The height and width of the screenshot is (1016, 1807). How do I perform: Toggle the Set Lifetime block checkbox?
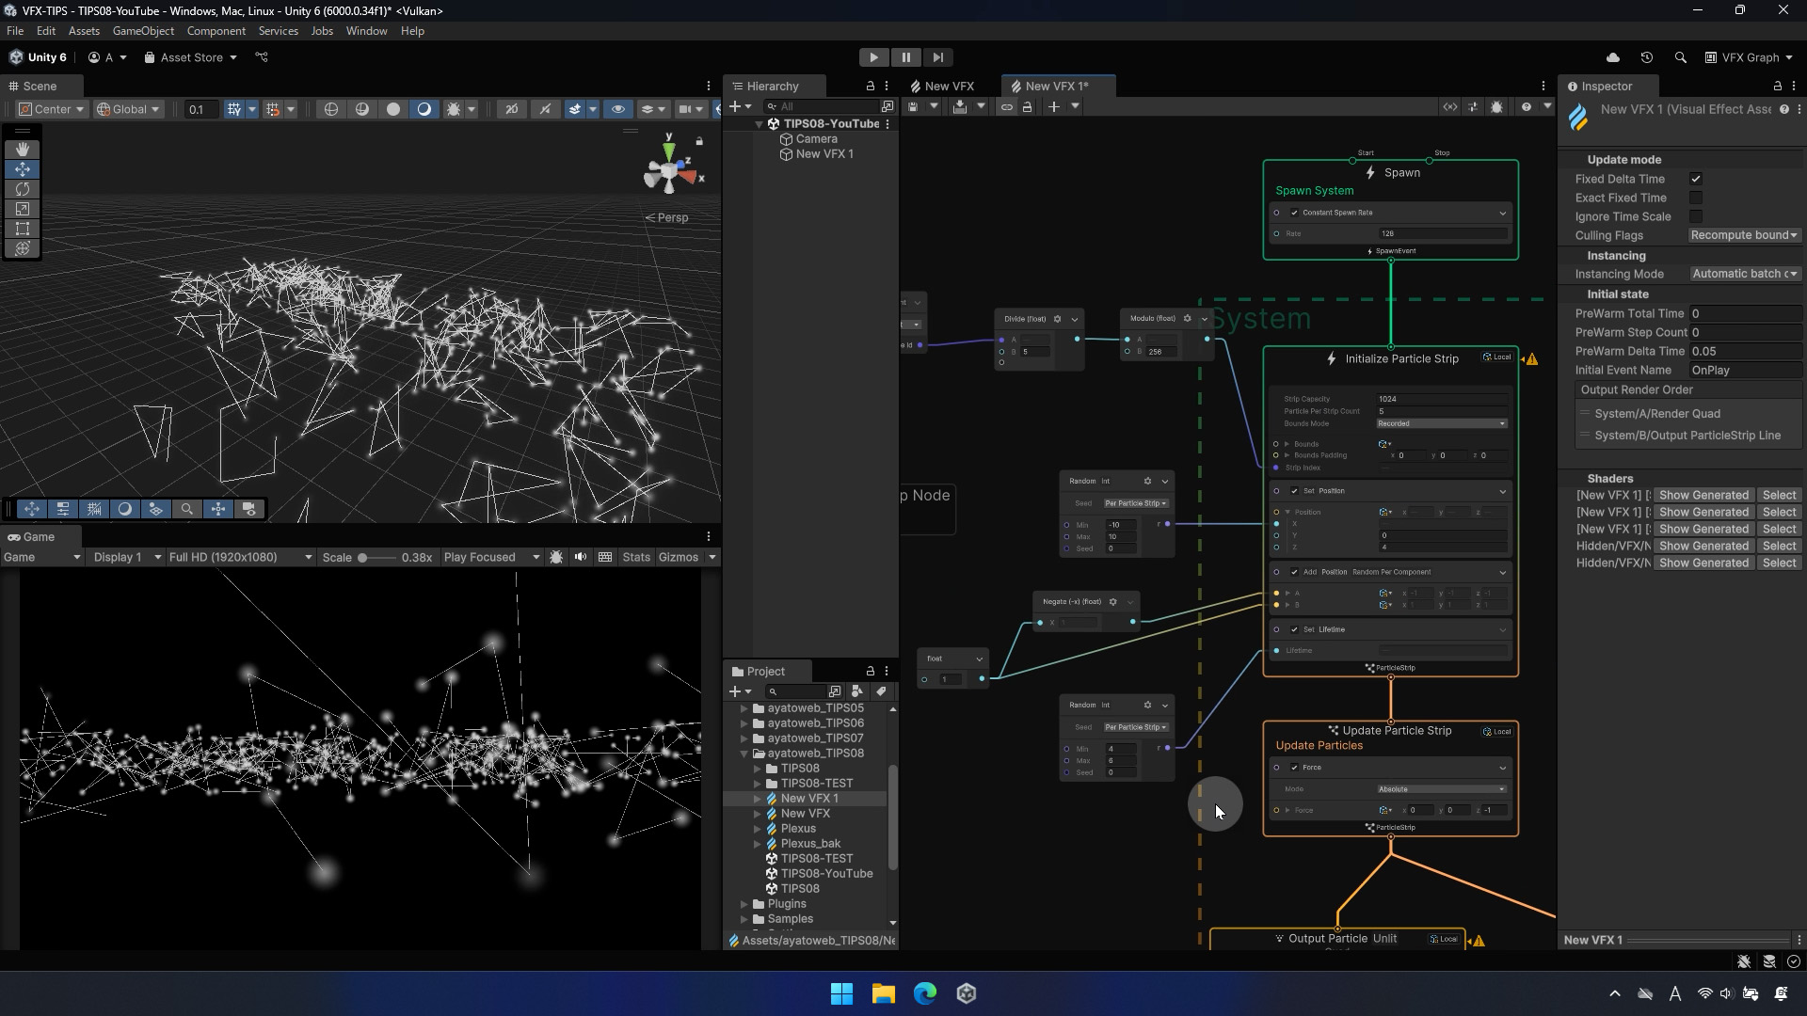(x=1294, y=629)
